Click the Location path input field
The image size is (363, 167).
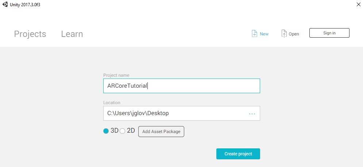pyautogui.click(x=182, y=113)
